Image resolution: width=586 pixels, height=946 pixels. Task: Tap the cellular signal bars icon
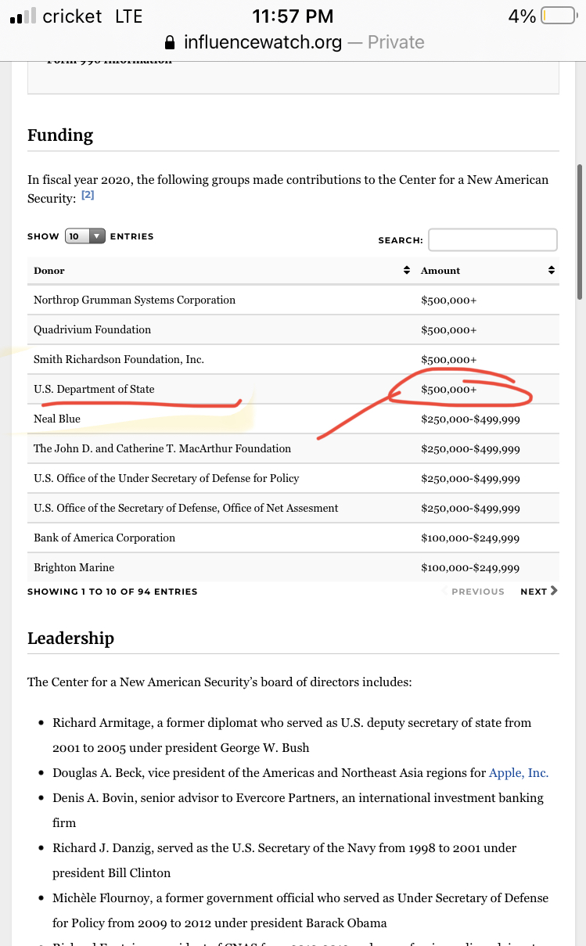click(x=22, y=16)
